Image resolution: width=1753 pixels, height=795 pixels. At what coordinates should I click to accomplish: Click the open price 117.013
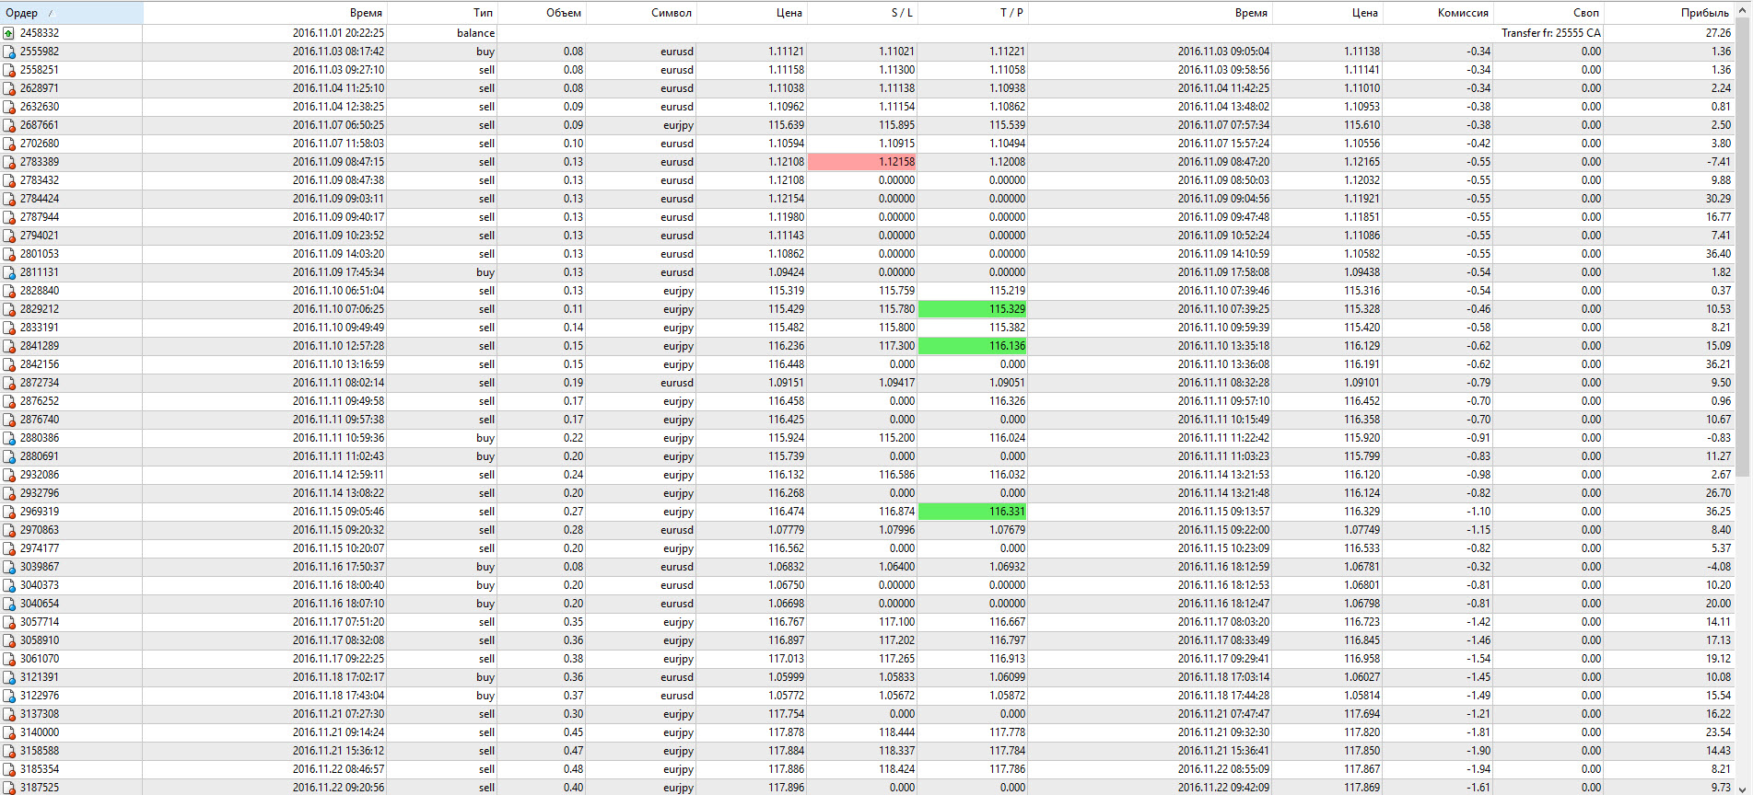pos(786,659)
